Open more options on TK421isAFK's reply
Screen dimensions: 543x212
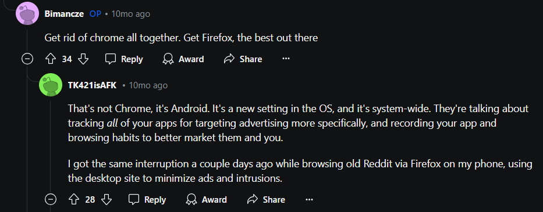(x=309, y=200)
